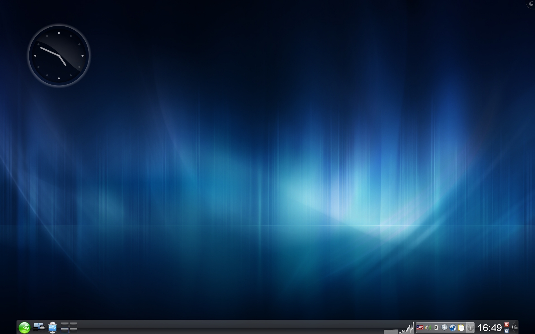Image resolution: width=535 pixels, height=334 pixels.
Task: Click the blue Lock Screen button
Action: coord(507,331)
